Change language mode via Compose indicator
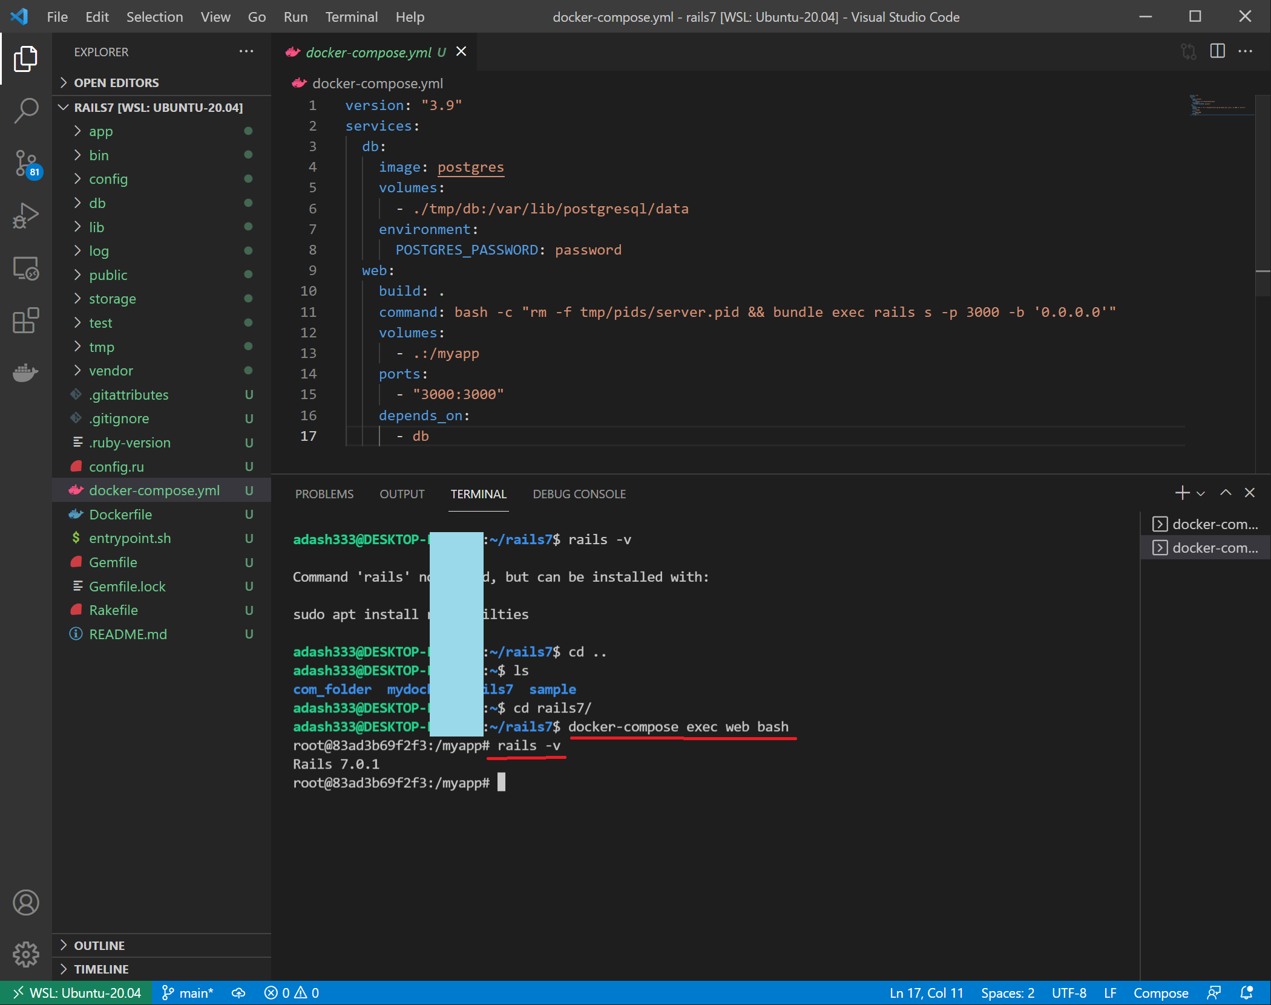 pyautogui.click(x=1161, y=993)
